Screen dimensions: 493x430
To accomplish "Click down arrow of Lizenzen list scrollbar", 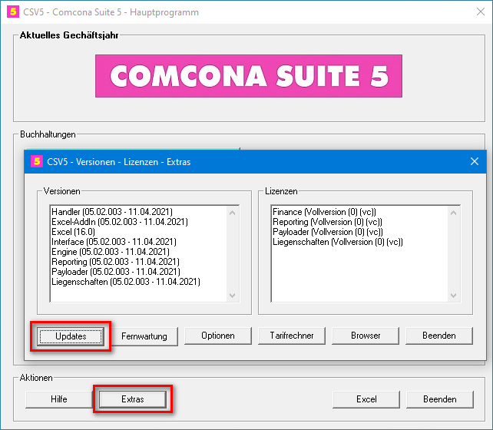I will (x=453, y=295).
